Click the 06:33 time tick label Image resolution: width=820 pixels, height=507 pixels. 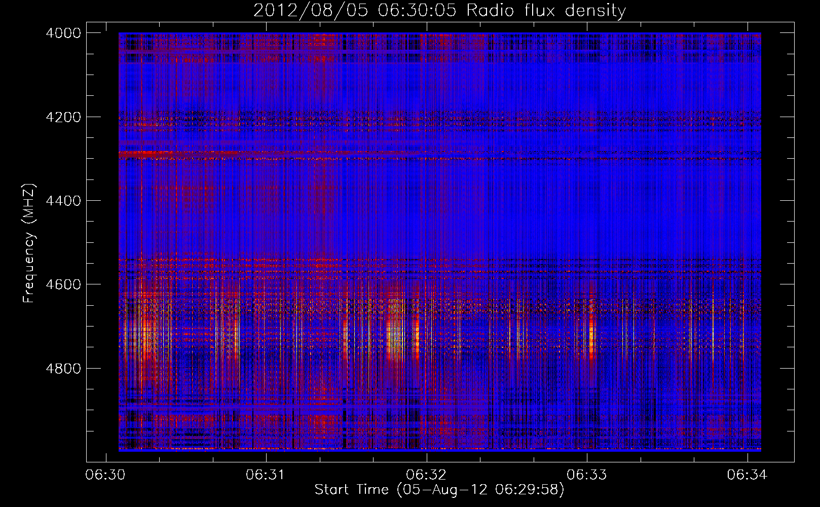[586, 475]
